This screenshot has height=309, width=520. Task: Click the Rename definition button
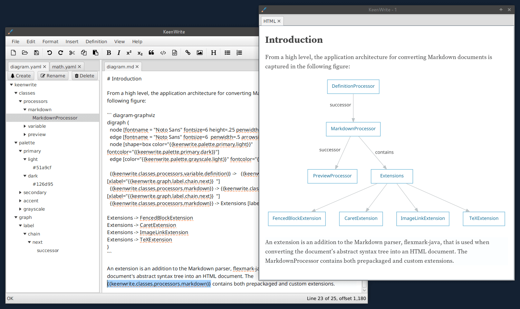pos(52,75)
